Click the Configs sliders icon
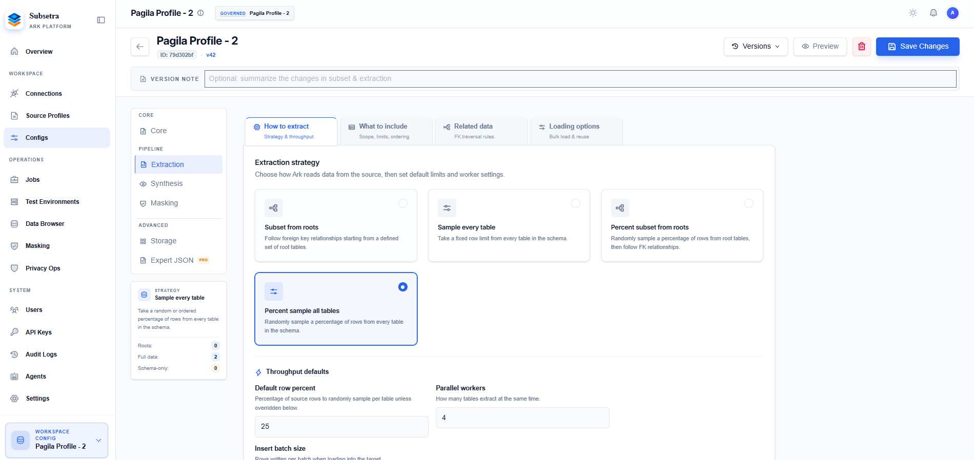 pos(14,138)
